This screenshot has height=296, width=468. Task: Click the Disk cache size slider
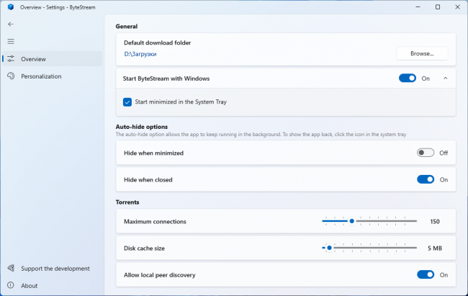369,248
